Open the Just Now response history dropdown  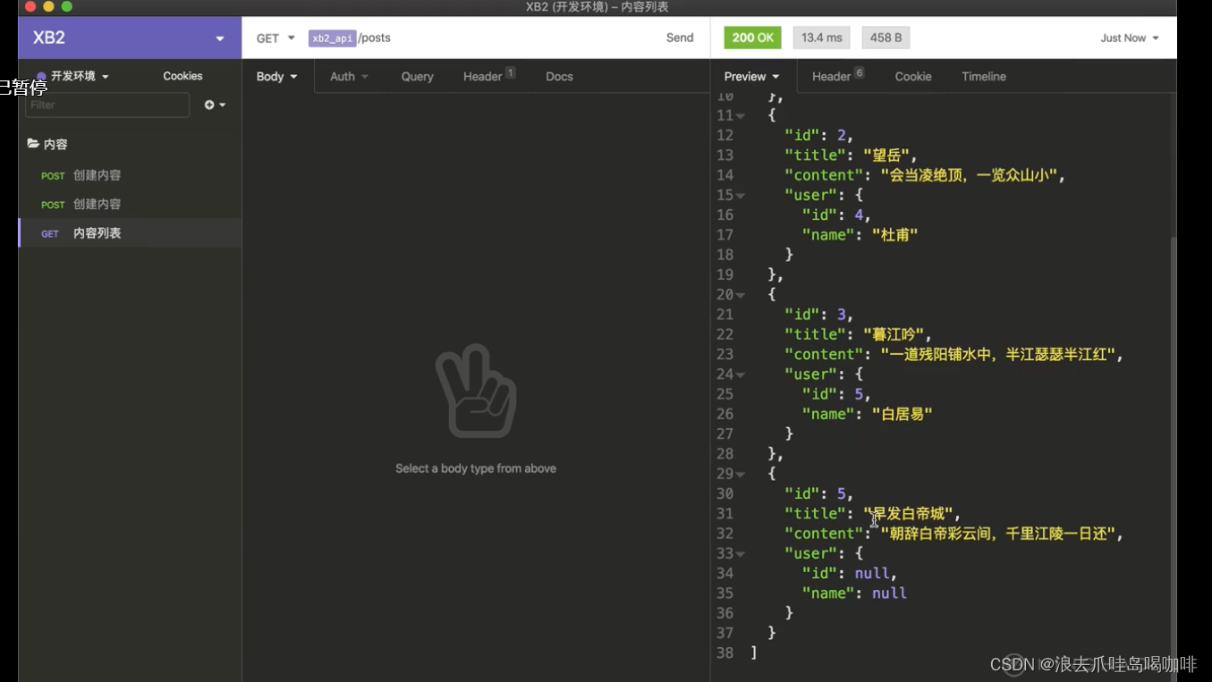(1130, 38)
